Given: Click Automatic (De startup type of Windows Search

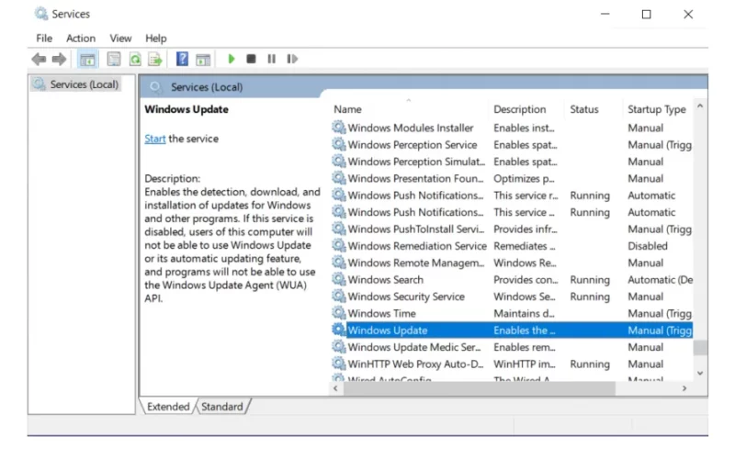Looking at the screenshot, I should click(x=660, y=280).
